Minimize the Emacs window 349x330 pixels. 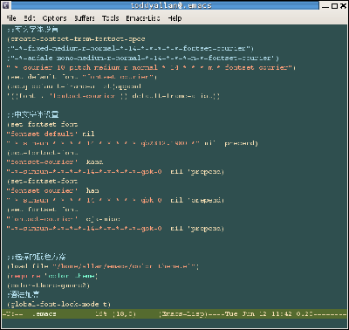point(325,6)
